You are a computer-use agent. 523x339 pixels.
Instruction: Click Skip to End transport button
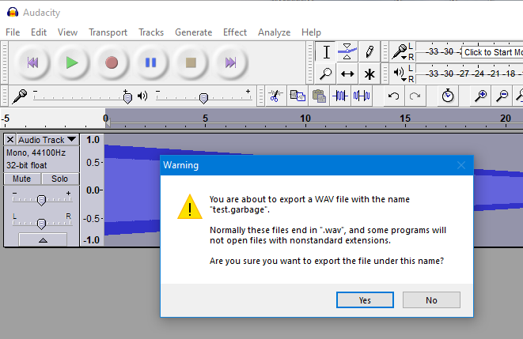[230, 62]
